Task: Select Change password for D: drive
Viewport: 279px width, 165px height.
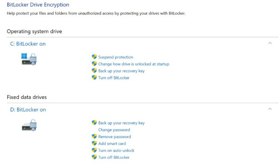Action: click(114, 130)
